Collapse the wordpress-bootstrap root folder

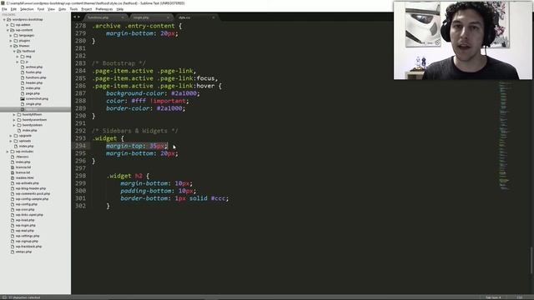[x=4, y=19]
